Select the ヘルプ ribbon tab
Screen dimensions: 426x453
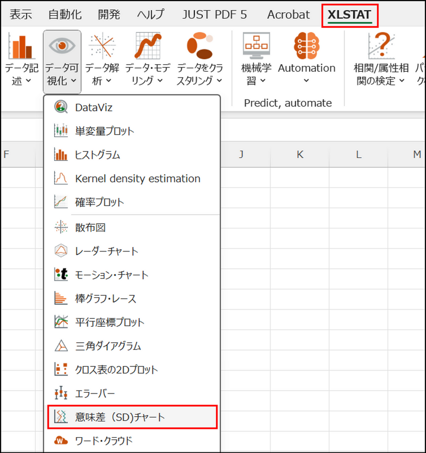(150, 15)
